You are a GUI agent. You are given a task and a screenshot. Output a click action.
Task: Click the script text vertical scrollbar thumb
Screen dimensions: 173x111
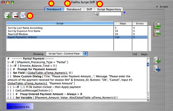(148, 64)
